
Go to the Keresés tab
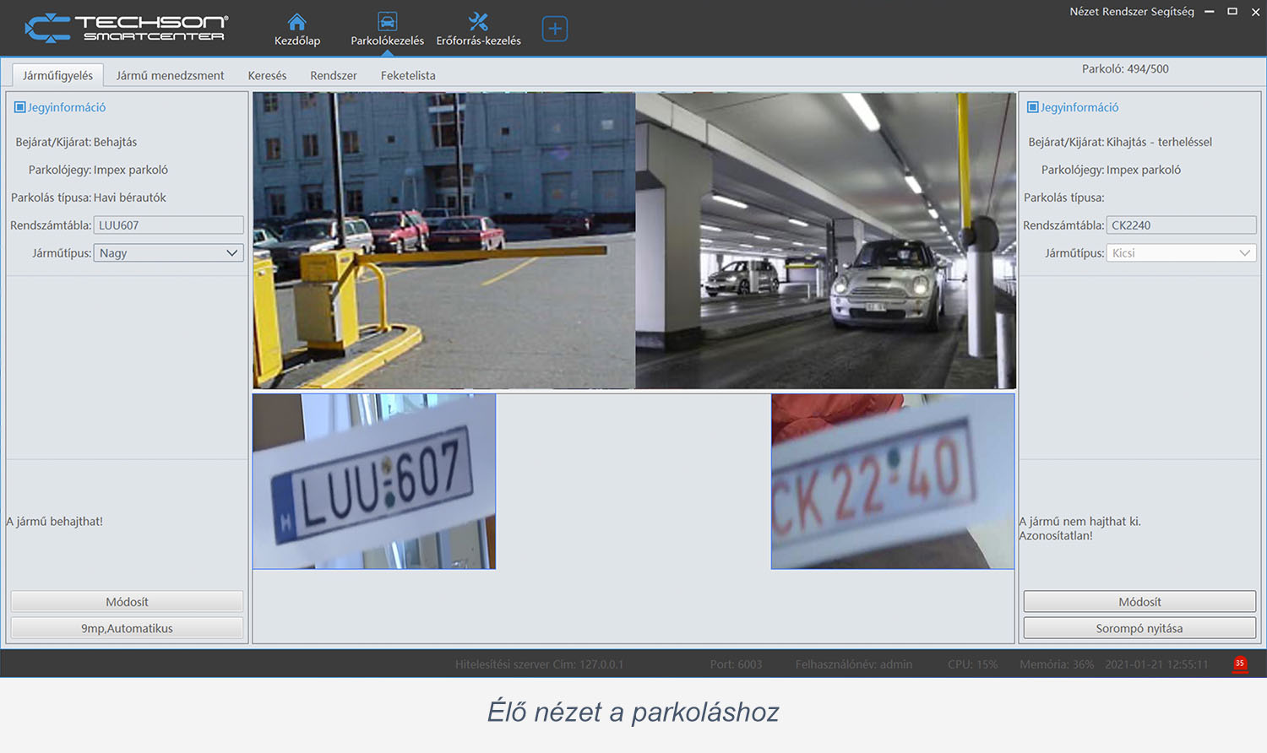267,75
